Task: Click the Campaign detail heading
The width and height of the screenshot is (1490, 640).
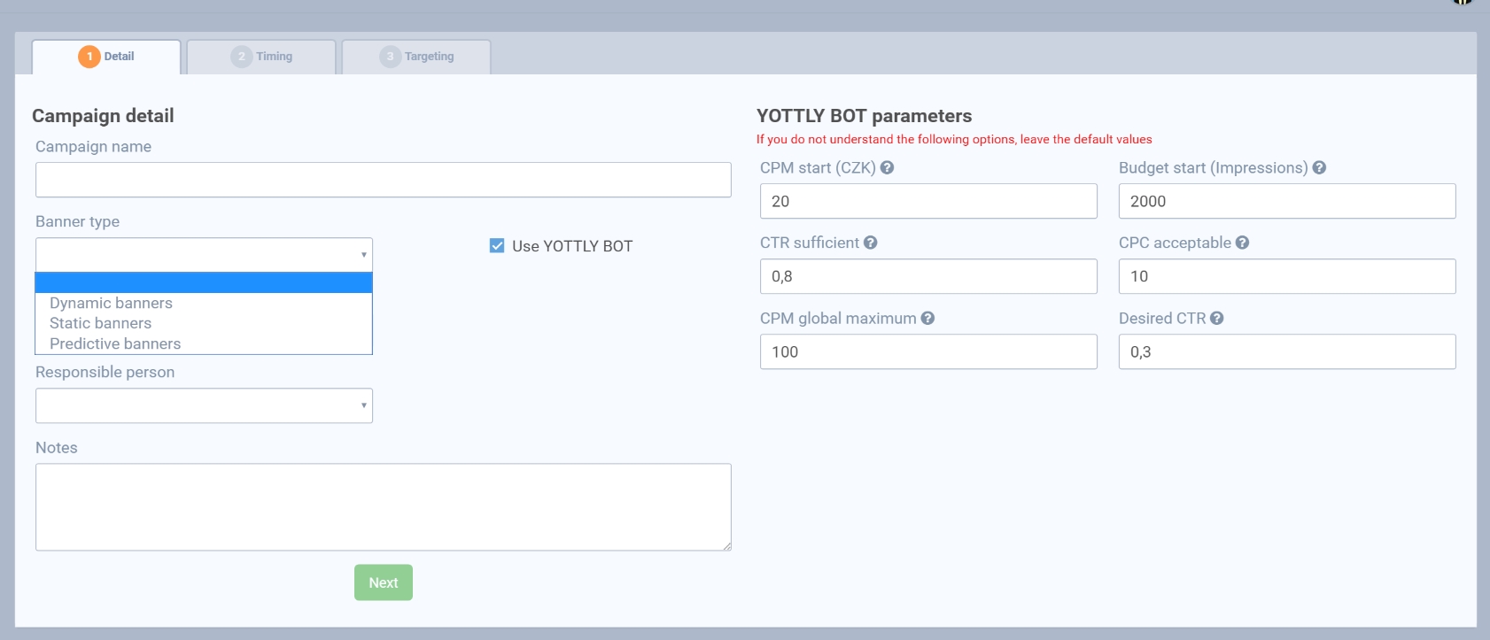Action: pyautogui.click(x=103, y=116)
